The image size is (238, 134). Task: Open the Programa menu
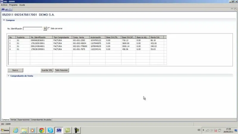pos(13,5)
